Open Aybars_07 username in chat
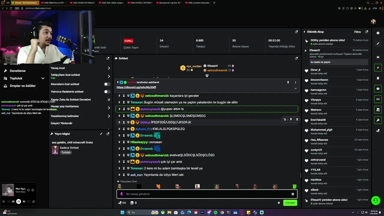This screenshot has height=216, width=384. tap(143, 129)
